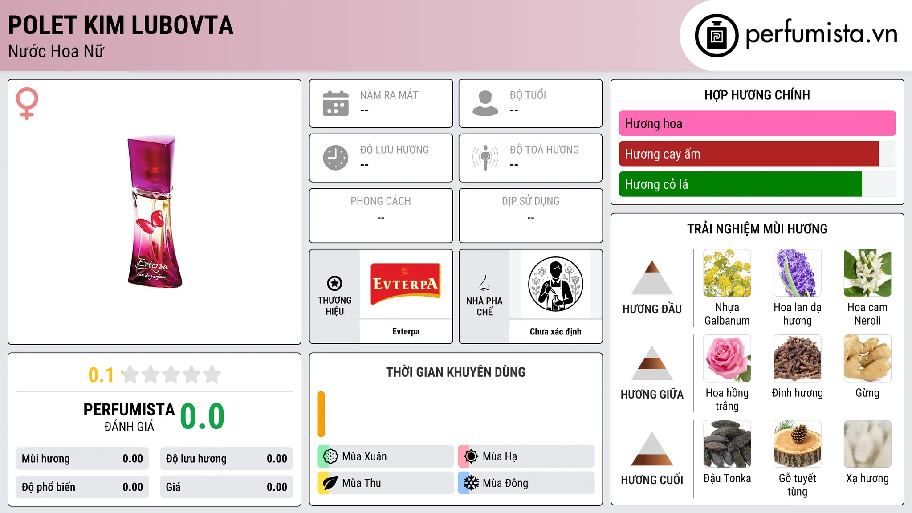Click the Mùa Đông snowflake icon

point(471,483)
